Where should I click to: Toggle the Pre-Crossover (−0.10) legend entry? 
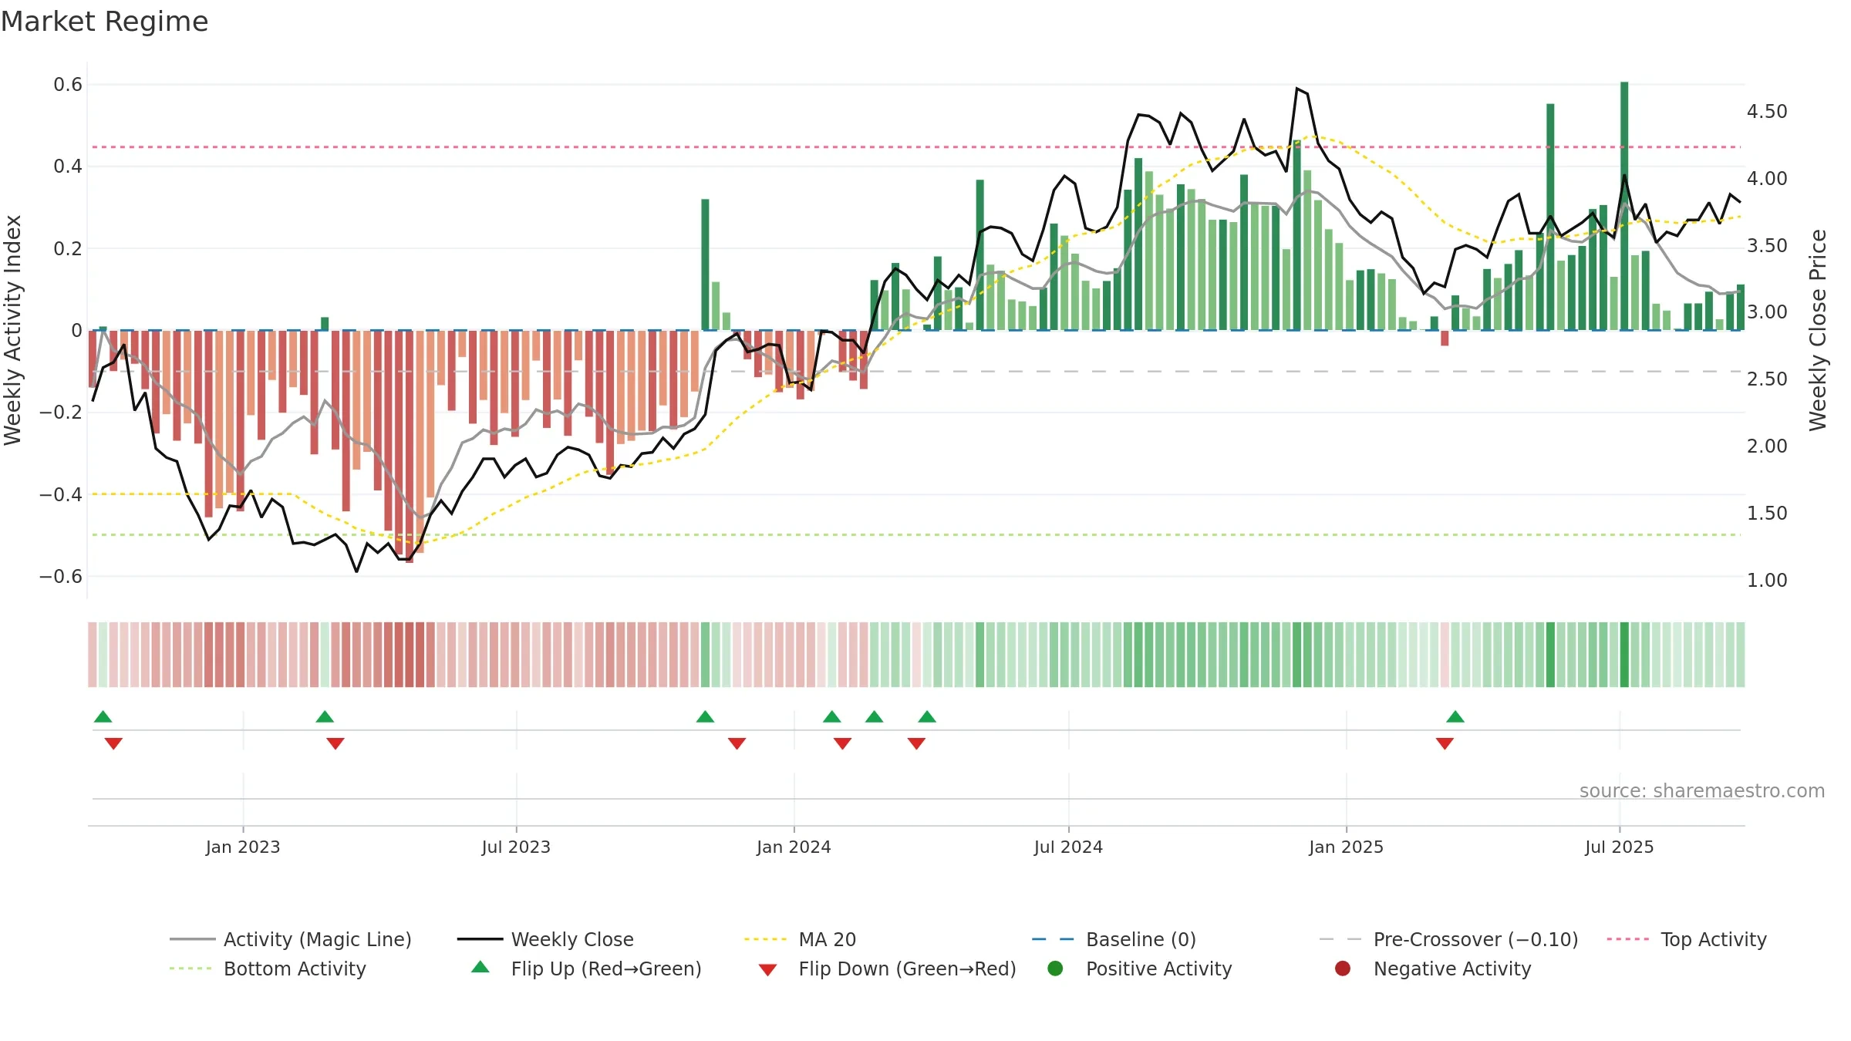[x=1448, y=939]
